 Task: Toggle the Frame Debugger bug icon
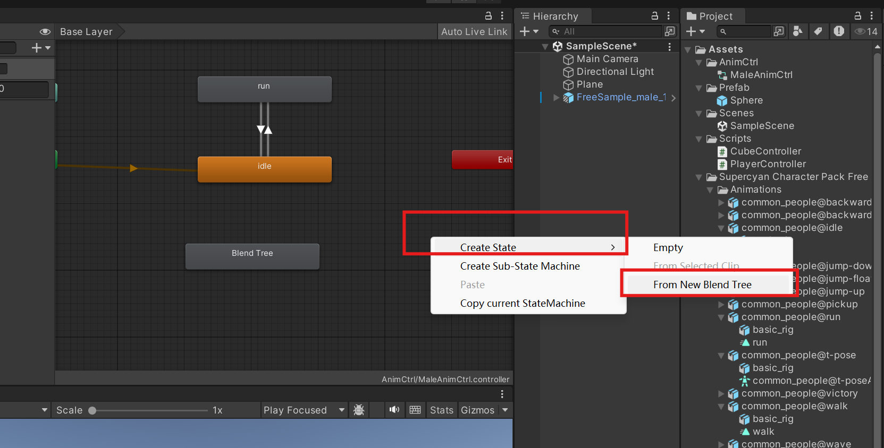(359, 410)
